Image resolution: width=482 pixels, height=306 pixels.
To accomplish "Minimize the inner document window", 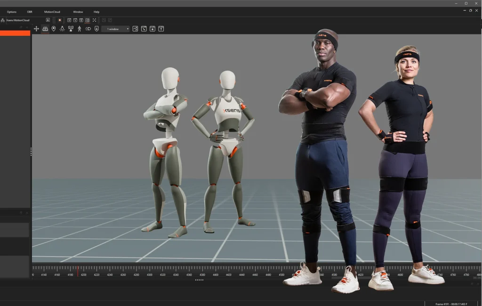I will pos(465,10).
